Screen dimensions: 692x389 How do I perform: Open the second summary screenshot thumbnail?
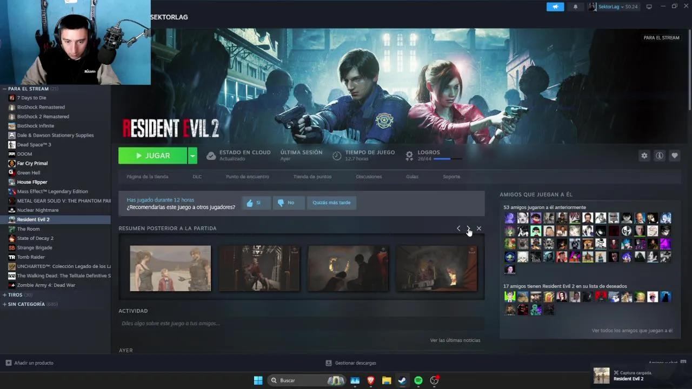pyautogui.click(x=259, y=269)
